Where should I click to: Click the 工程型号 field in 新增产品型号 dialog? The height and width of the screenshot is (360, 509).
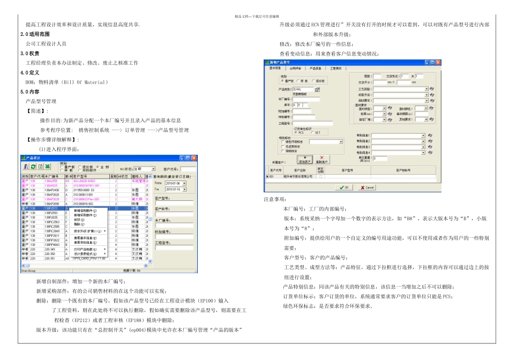coord(312,123)
